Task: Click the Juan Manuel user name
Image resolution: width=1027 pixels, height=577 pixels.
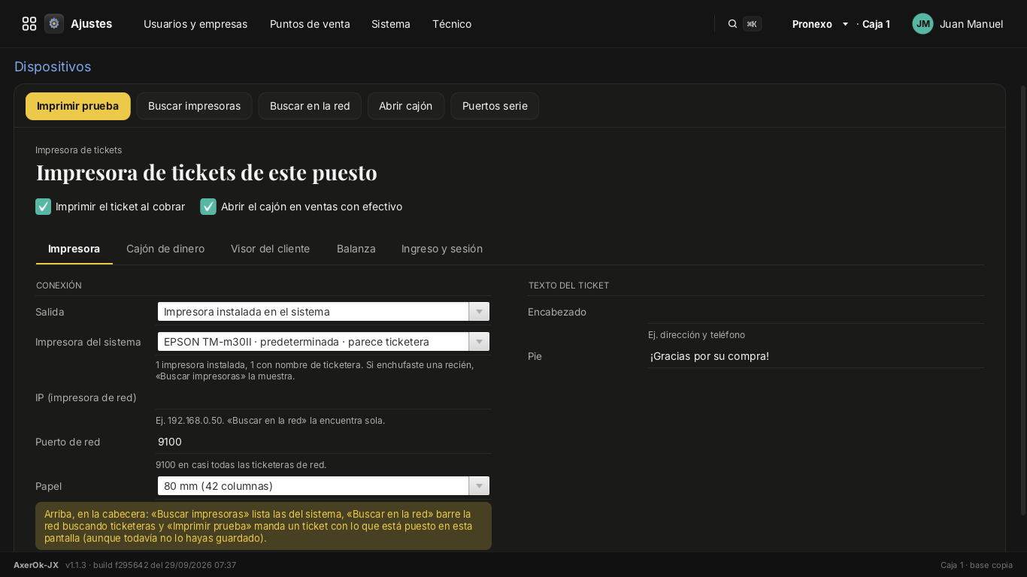Action: 971,24
